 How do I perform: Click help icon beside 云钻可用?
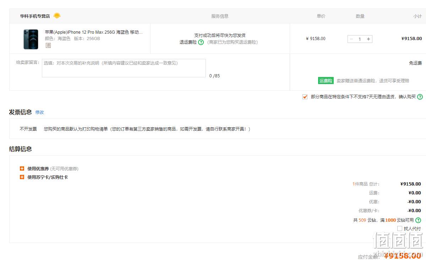point(418,220)
